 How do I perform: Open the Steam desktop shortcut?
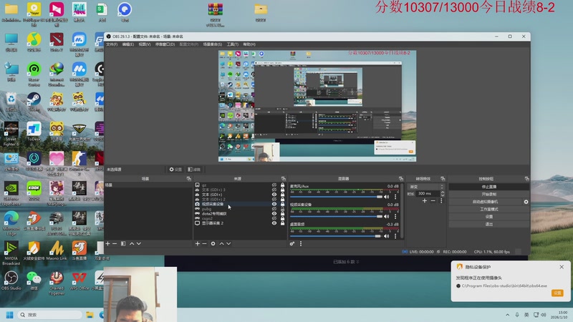point(34,102)
